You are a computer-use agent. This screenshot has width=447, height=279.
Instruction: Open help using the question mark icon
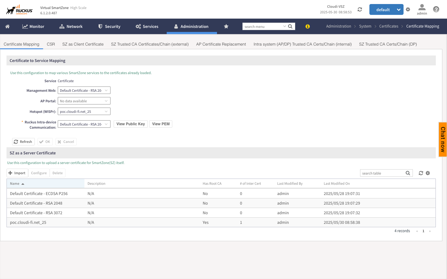tap(436, 9)
